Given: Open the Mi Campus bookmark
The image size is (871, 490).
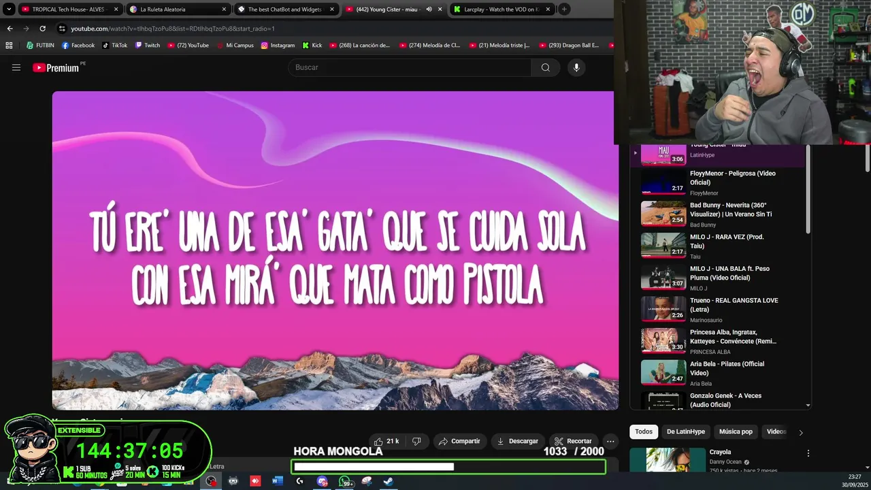Looking at the screenshot, I should (x=235, y=46).
